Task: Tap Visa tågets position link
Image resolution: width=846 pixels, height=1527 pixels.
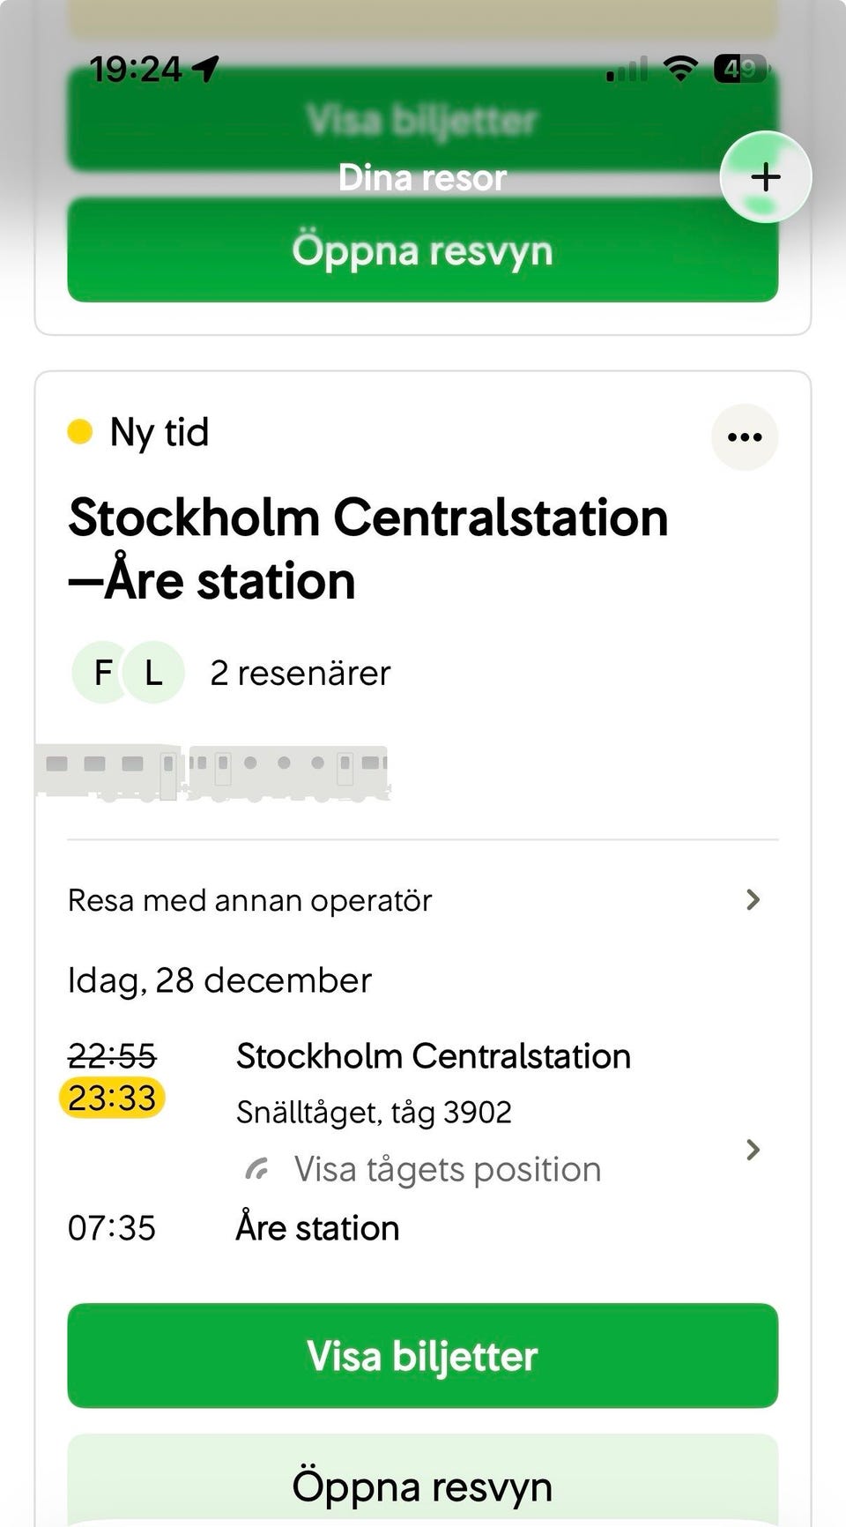Action: point(447,1170)
